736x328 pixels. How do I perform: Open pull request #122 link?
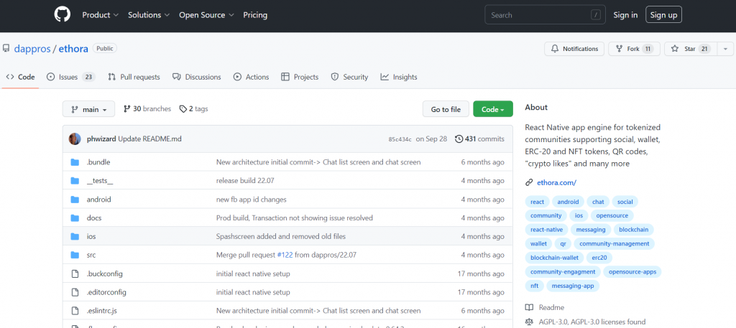tap(285, 255)
